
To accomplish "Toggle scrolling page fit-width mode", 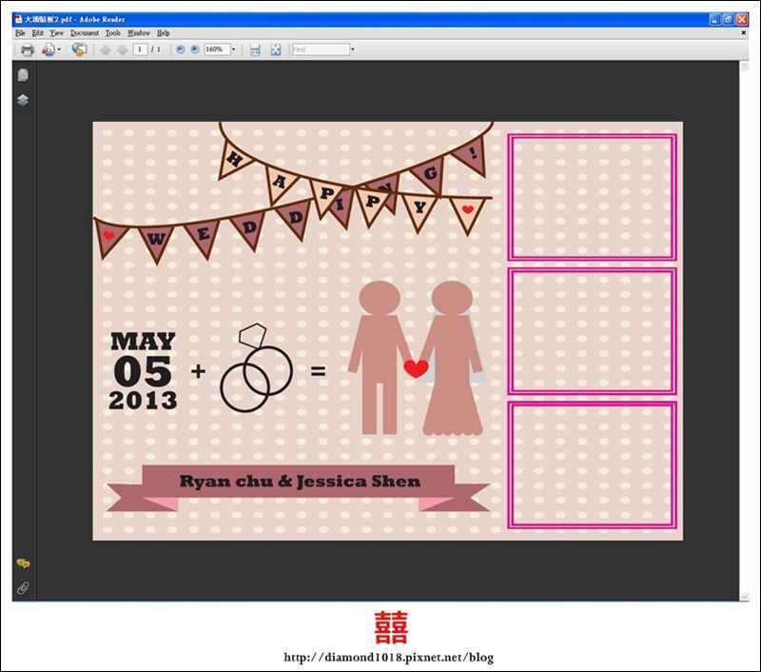I will coord(255,49).
